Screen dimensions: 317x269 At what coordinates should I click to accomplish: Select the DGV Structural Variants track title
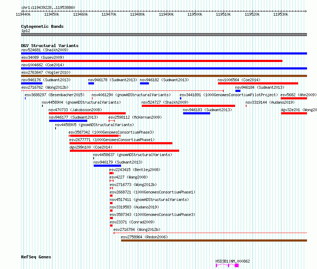(x=50, y=46)
